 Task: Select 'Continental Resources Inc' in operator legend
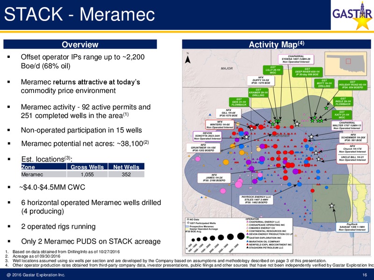point(266,231)
